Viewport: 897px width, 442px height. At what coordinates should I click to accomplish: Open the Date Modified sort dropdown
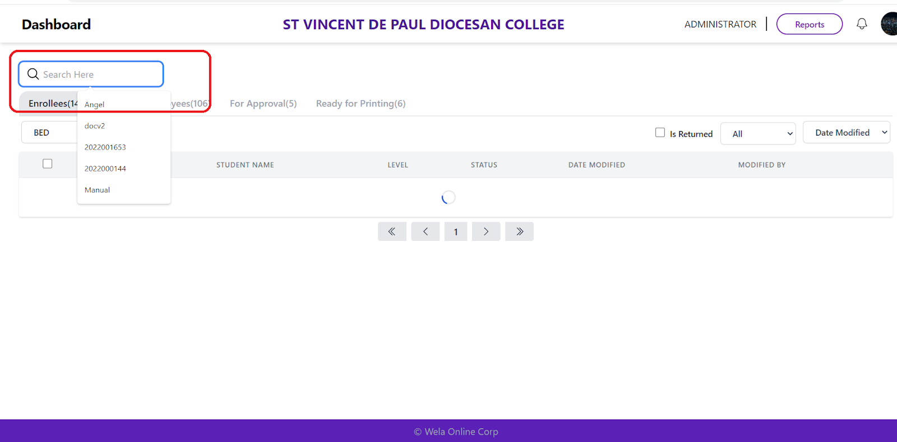click(x=847, y=132)
